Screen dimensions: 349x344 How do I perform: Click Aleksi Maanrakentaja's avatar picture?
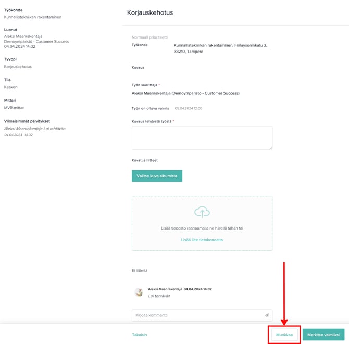click(x=139, y=292)
